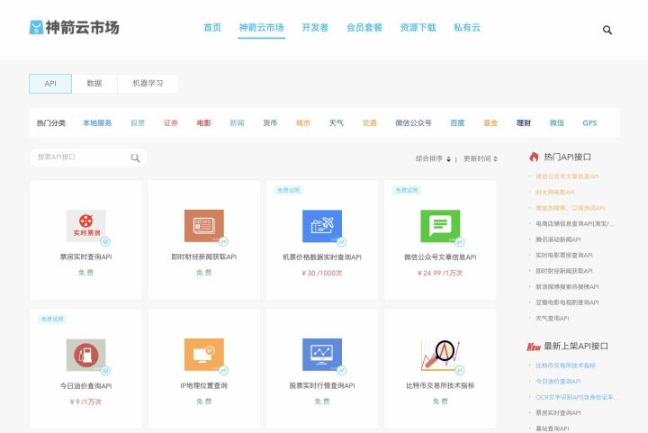Open the 票房实时查询API card title
Image resolution: width=648 pixels, height=433 pixels.
coord(86,257)
